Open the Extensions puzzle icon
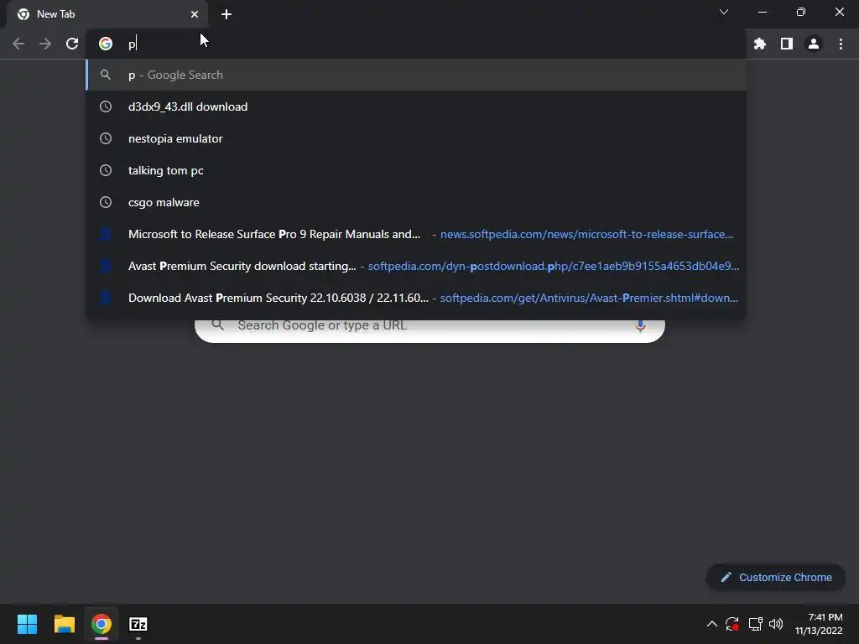The image size is (859, 644). click(x=759, y=44)
